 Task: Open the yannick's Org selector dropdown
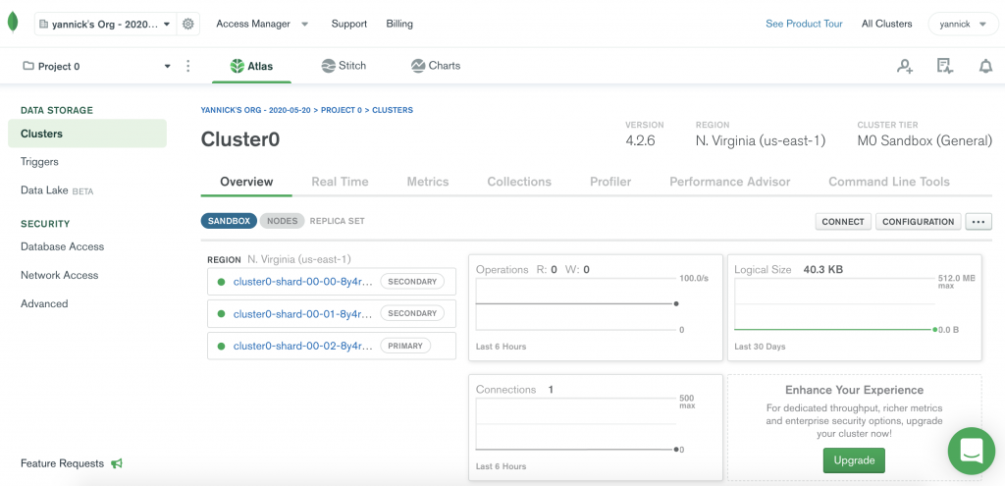tap(105, 24)
